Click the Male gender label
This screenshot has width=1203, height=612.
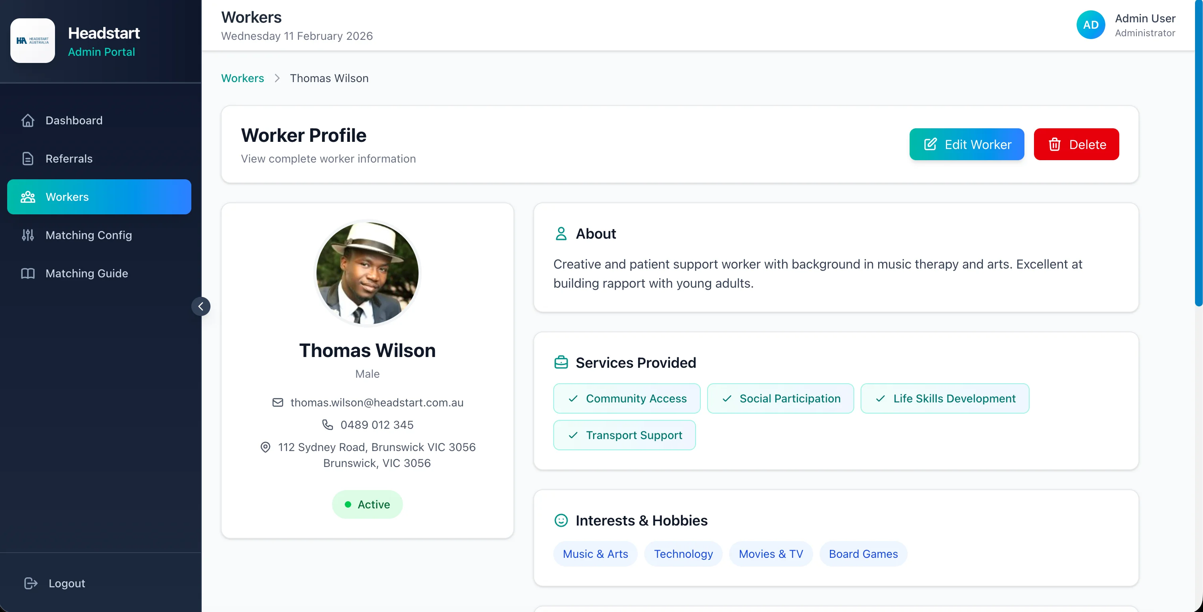(x=368, y=374)
